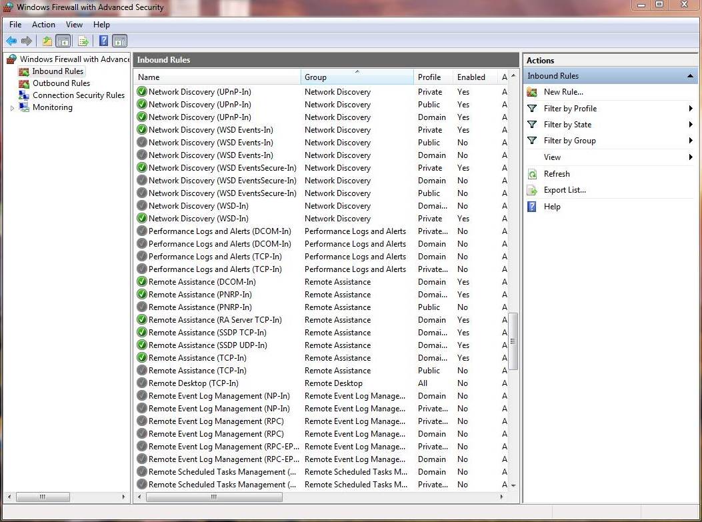Image resolution: width=702 pixels, height=522 pixels.
Task: Click the Export List icon in Actions pane
Action: click(x=532, y=190)
